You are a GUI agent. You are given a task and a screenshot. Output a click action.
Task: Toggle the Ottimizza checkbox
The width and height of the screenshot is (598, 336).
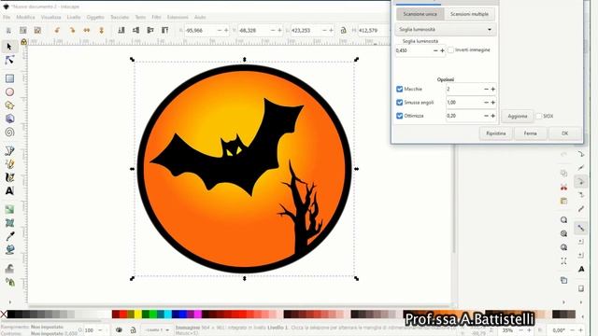tap(399, 116)
